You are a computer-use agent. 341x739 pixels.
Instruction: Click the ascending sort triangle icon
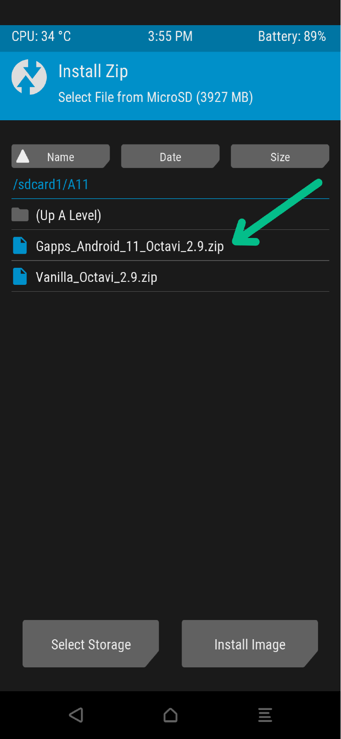tap(23, 156)
